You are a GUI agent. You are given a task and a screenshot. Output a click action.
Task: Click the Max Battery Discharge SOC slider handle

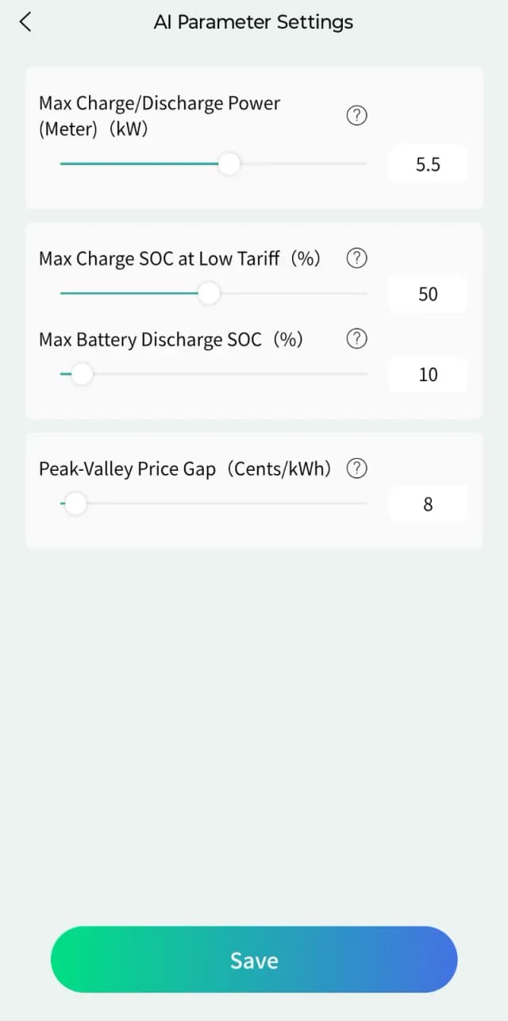click(81, 374)
